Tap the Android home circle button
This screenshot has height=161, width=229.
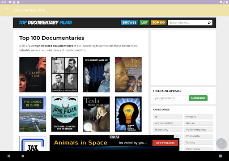(x=23, y=156)
